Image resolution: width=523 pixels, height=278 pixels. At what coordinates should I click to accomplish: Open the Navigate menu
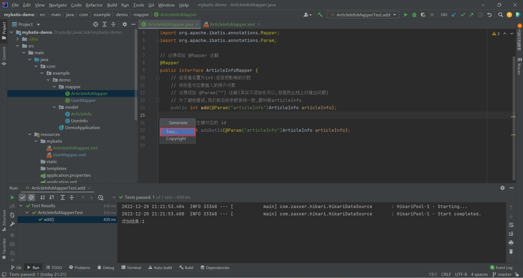58,5
